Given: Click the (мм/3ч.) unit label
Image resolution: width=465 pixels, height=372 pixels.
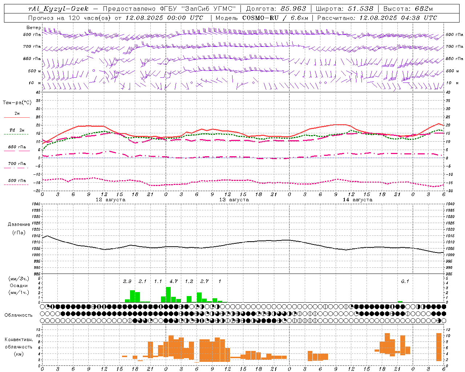Looking at the screenshot, I should 19,279.
